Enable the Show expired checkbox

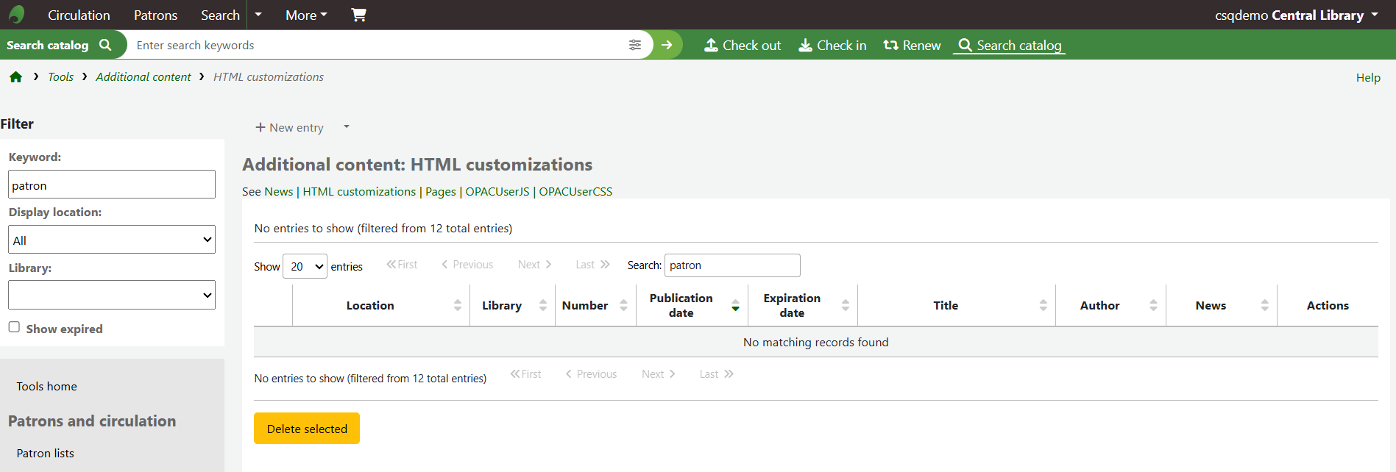14,327
